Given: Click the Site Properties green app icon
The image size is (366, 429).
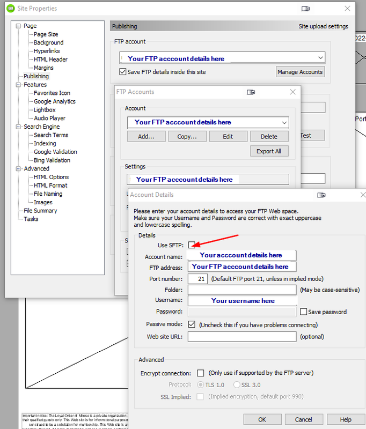Looking at the screenshot, I should click(11, 9).
